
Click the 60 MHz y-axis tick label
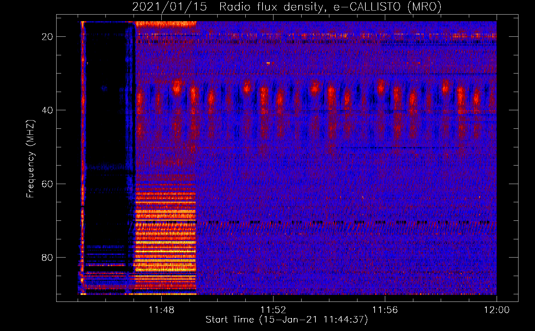coord(47,184)
